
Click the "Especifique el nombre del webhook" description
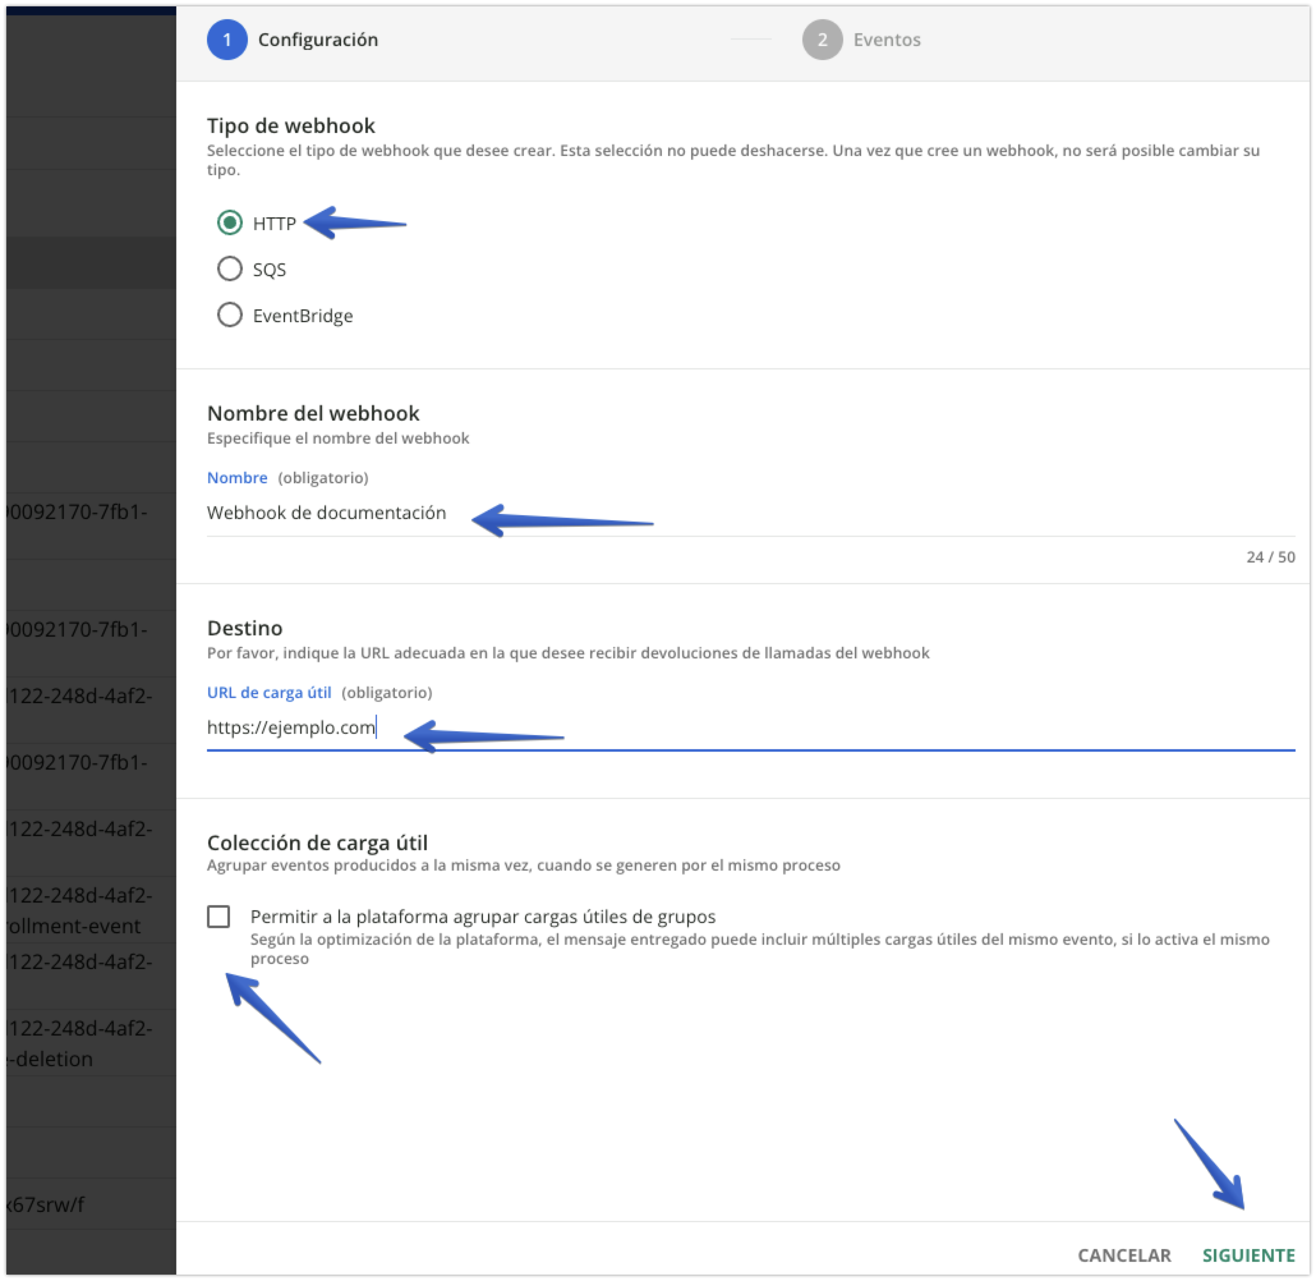pos(337,439)
